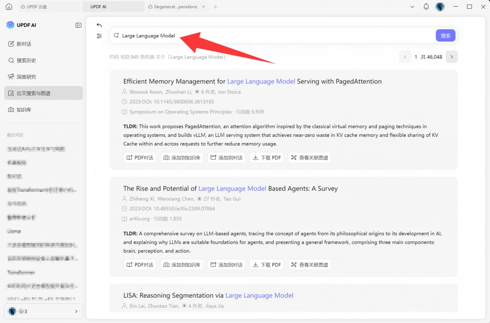
Task: Expand 6 作者 authors for PagedAttention paper
Action: coord(205,92)
